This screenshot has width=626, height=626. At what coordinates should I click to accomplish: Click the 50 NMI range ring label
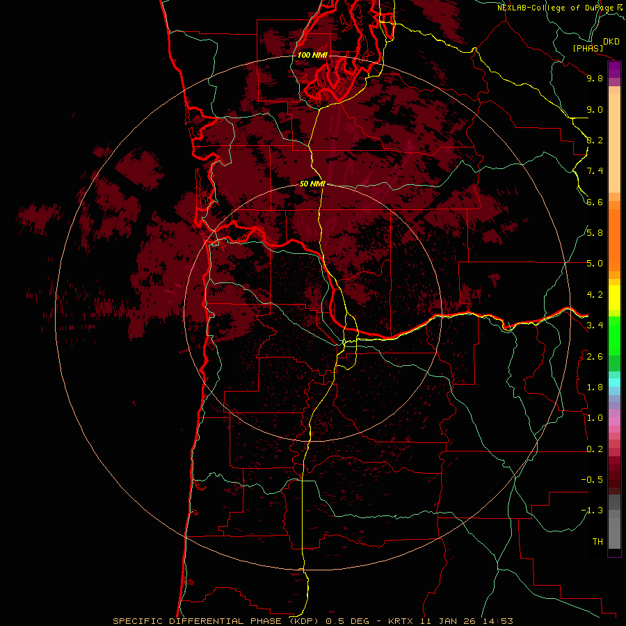tap(312, 184)
